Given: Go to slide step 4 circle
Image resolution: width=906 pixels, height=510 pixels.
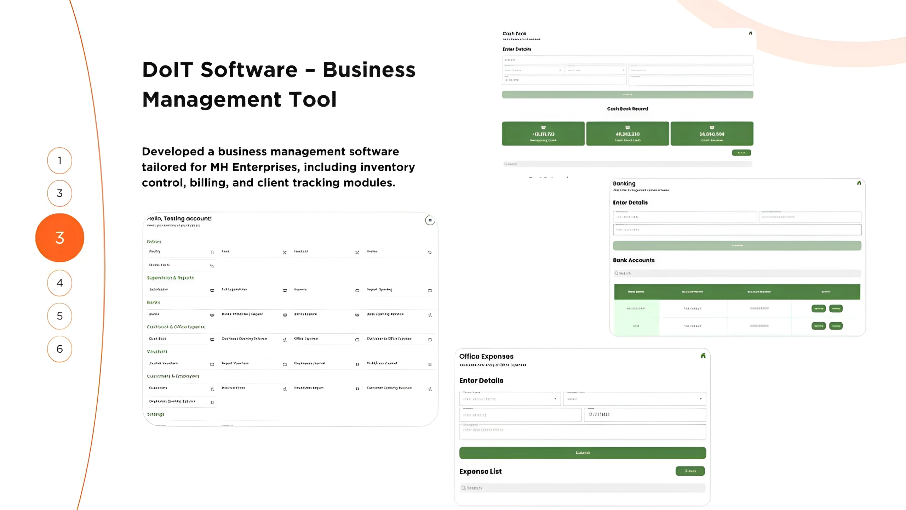Looking at the screenshot, I should click(59, 283).
